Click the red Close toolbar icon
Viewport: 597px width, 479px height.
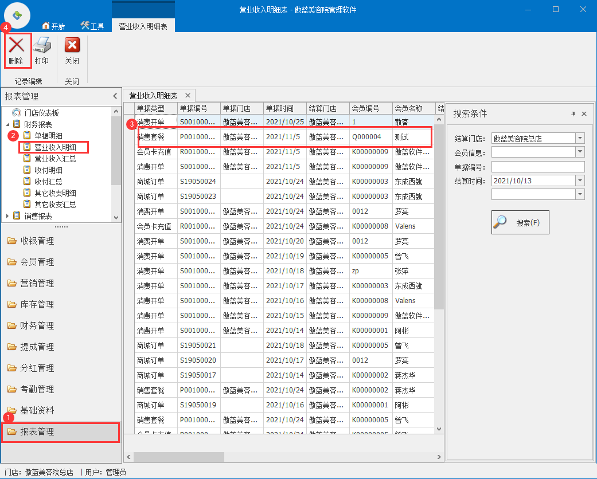coord(72,46)
